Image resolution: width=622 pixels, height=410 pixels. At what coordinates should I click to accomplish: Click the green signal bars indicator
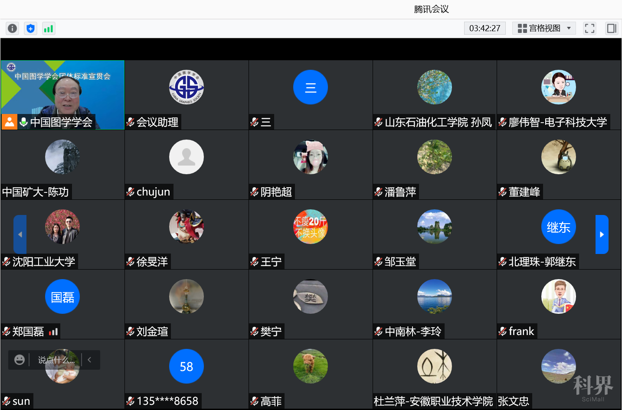(x=49, y=28)
